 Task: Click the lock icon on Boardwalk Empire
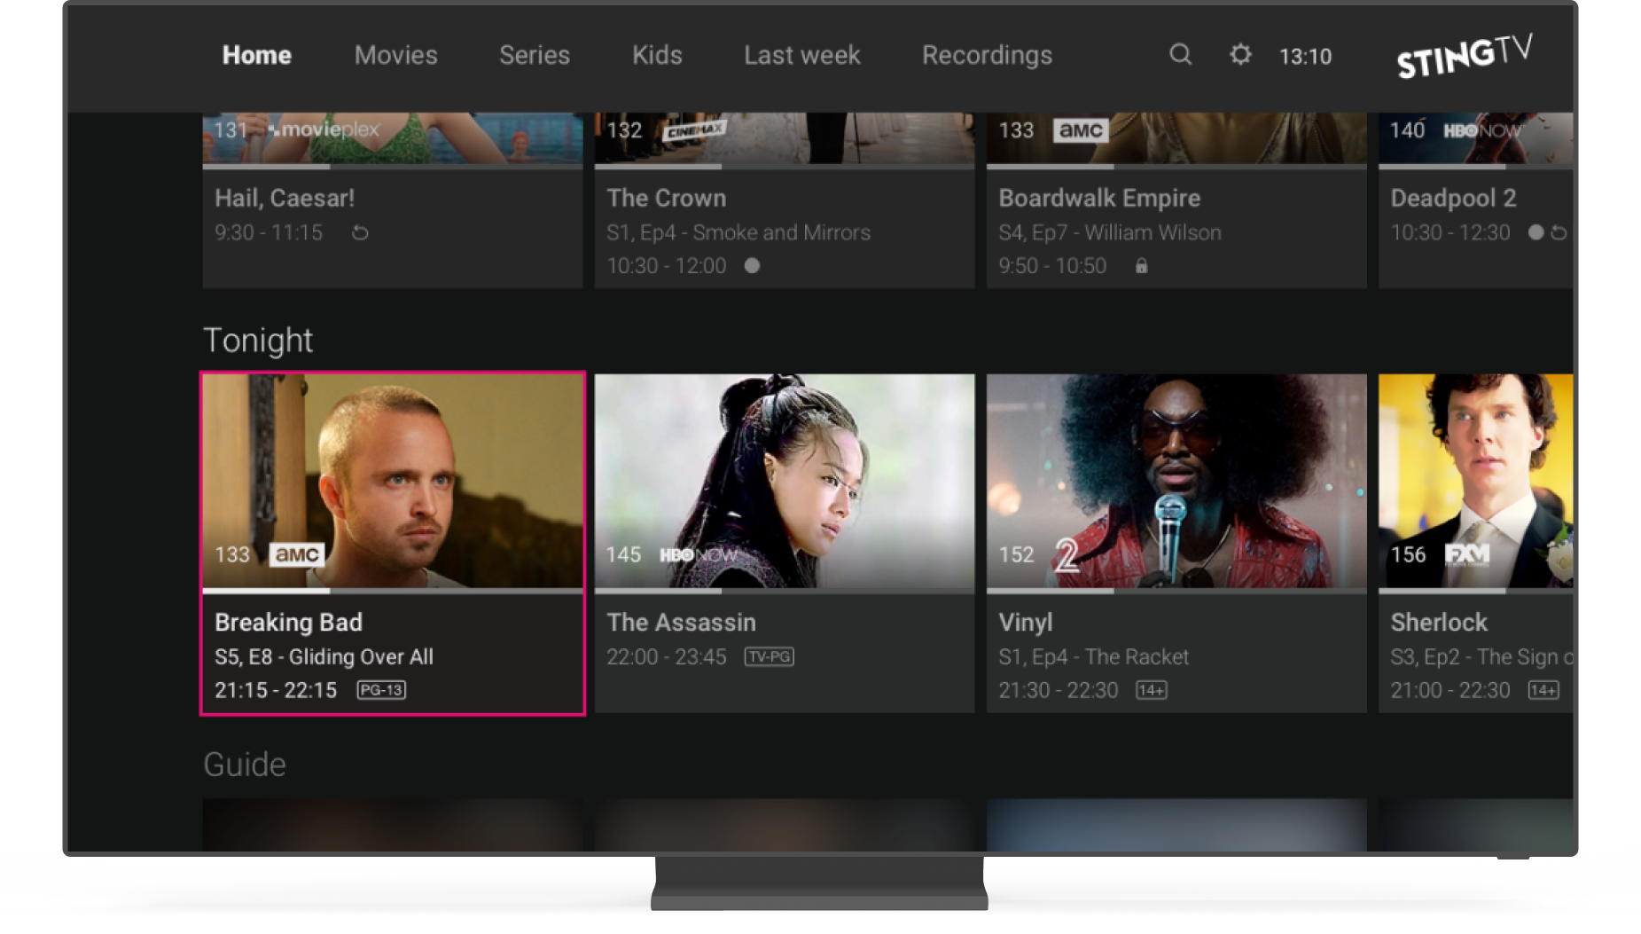(1142, 265)
